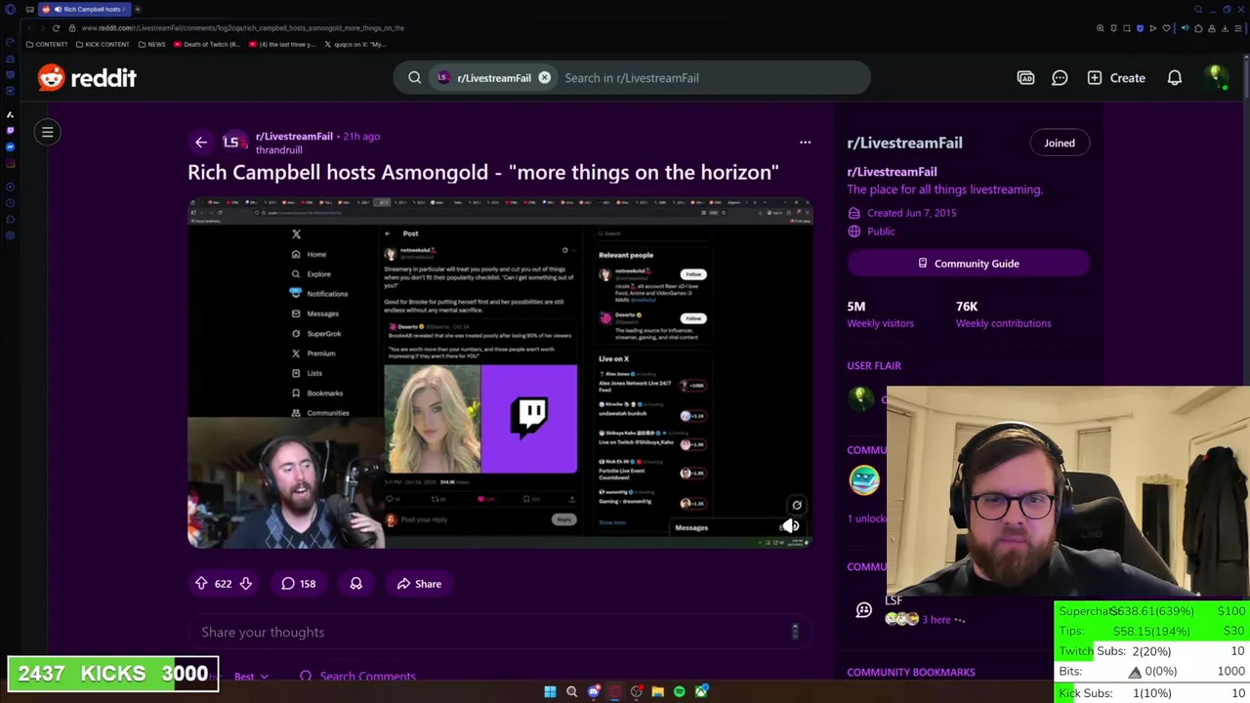Viewport: 1250px width, 703px height.
Task: Downvote the Rich Campbell post
Action: [246, 584]
